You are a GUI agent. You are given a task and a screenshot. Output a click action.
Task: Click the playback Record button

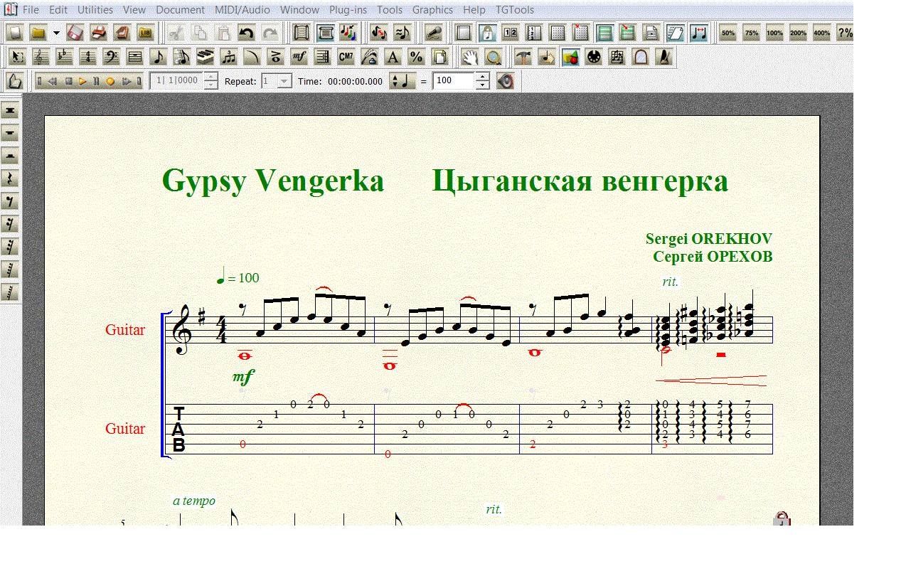[x=110, y=81]
